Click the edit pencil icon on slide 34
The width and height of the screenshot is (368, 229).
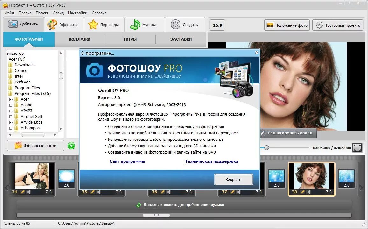(22, 192)
